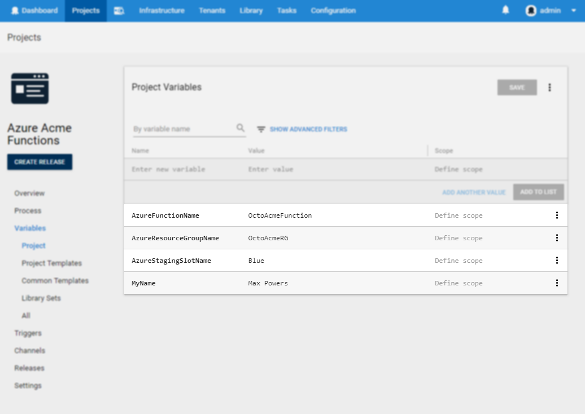Open the admin user account menu
This screenshot has width=585, height=414.
[x=551, y=11]
